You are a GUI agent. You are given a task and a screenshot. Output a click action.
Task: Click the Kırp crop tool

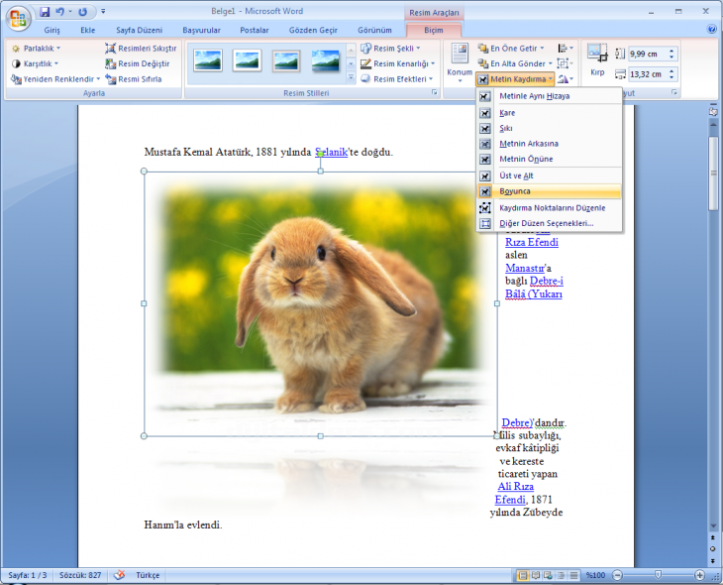pyautogui.click(x=597, y=60)
